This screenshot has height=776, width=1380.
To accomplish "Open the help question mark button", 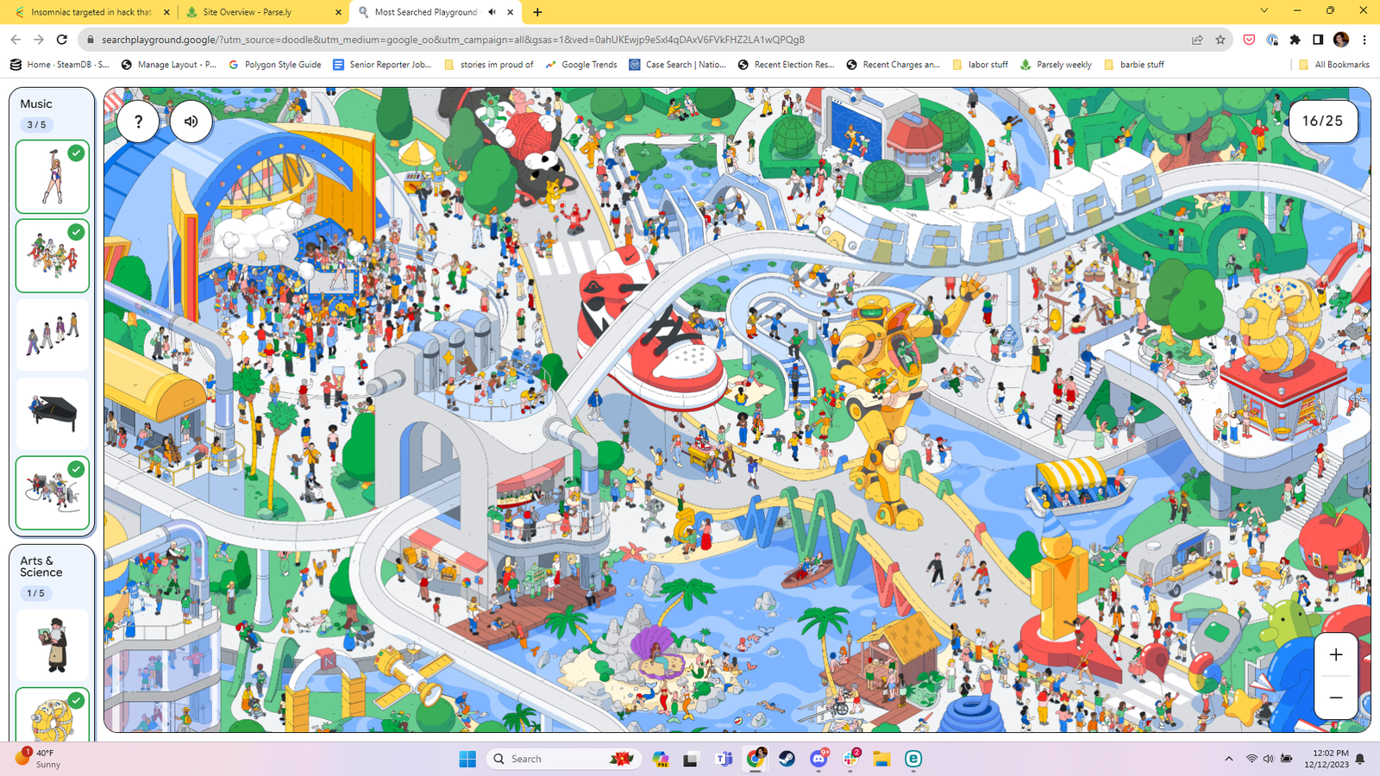I will pos(138,122).
